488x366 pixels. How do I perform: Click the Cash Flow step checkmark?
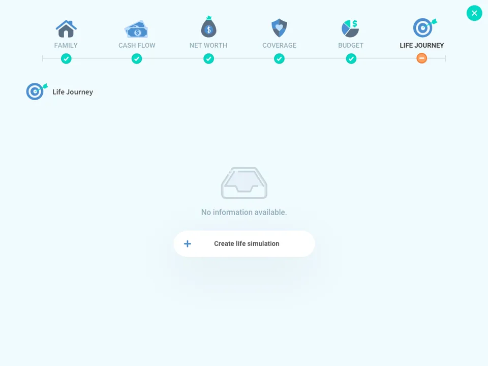coord(137,58)
